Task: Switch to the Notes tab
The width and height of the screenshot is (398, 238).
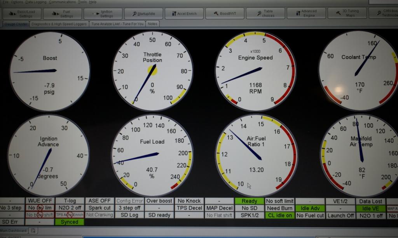Action: click(152, 24)
